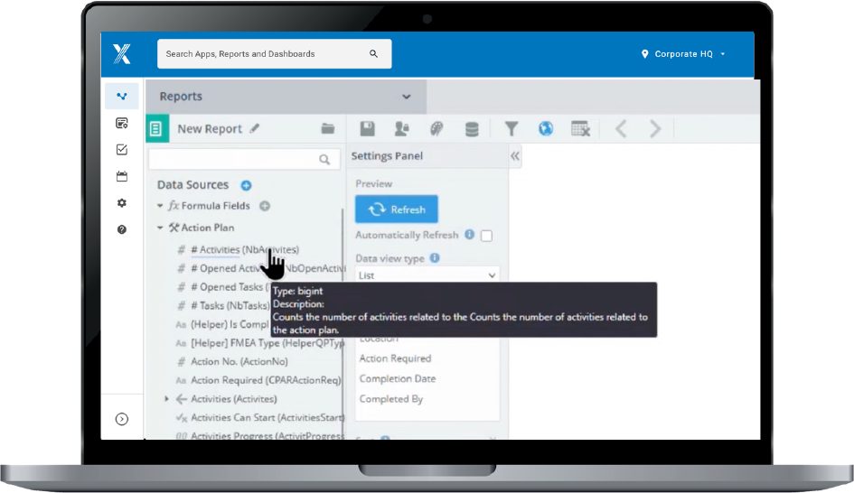Open the Corporate HQ location dropdown
This screenshot has height=493, width=854.
[x=683, y=54]
